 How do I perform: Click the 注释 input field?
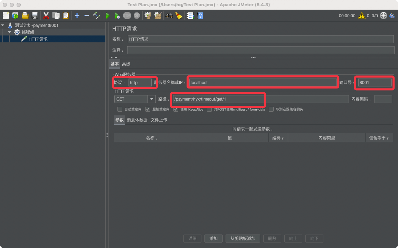[x=261, y=50]
